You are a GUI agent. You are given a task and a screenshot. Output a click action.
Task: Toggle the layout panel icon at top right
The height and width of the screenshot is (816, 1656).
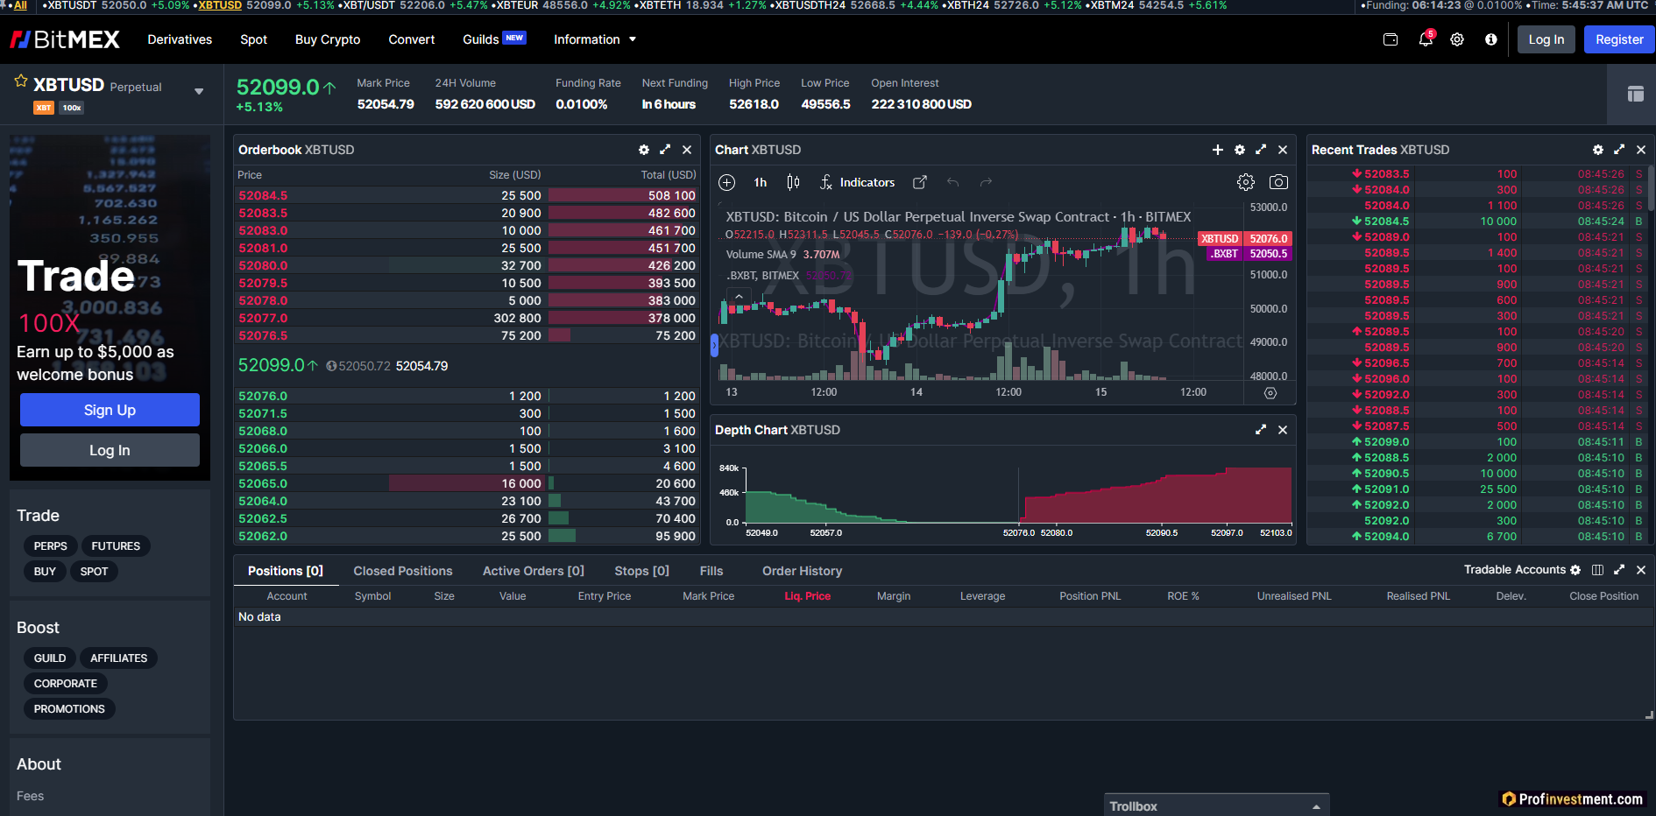(1635, 94)
